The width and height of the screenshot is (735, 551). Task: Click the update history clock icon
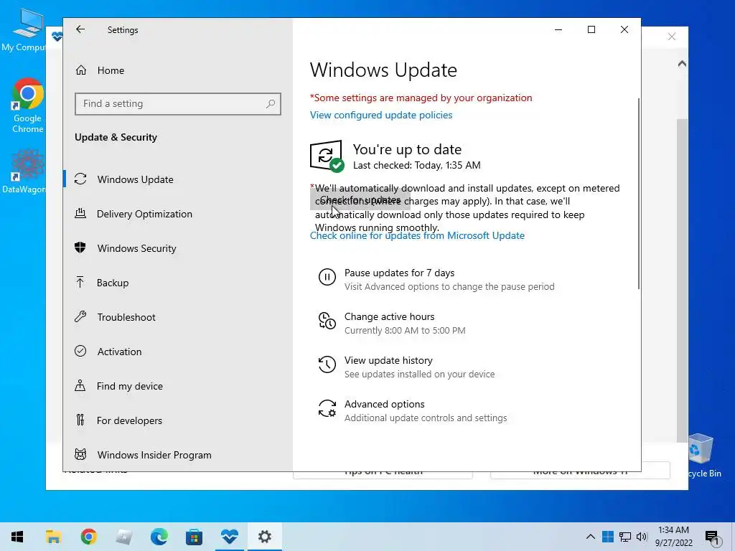coord(327,364)
